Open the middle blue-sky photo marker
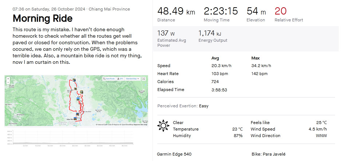 (78, 99)
